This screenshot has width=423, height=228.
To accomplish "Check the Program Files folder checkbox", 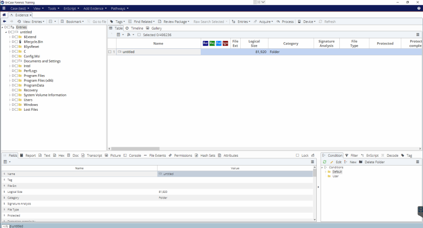I will 16,76.
